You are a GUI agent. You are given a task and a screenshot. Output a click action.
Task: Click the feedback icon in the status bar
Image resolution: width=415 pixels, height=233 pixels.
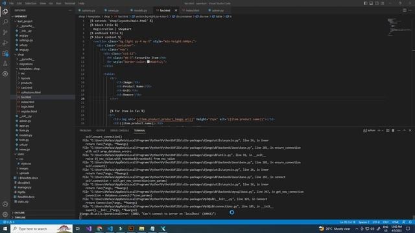404,222
